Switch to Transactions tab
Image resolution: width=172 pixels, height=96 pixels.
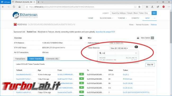click(x=20, y=59)
